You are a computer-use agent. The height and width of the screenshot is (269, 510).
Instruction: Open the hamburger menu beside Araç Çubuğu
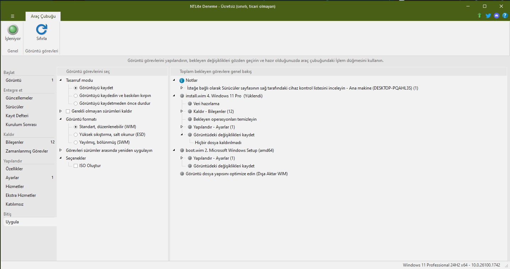13,16
